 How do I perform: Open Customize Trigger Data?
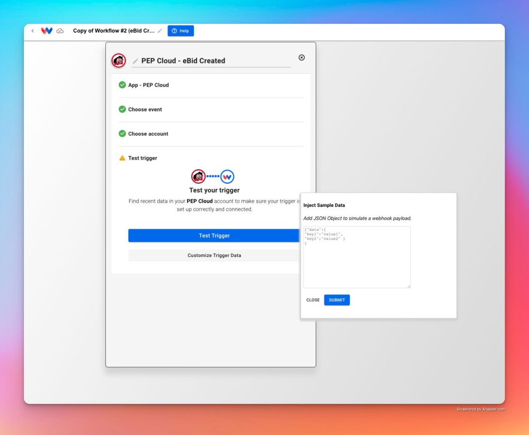(x=214, y=255)
